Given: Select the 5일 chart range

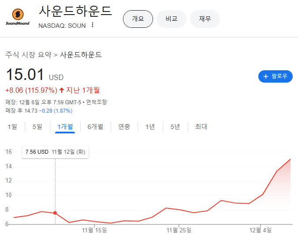Looking at the screenshot, I should [x=37, y=127].
